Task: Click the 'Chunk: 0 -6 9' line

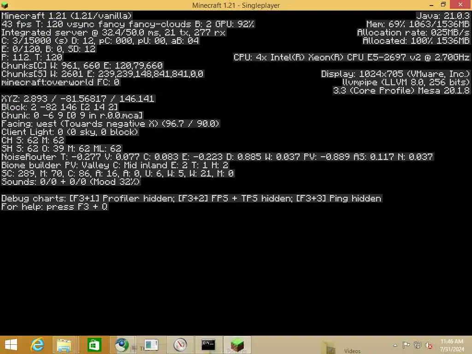Action: pyautogui.click(x=72, y=115)
